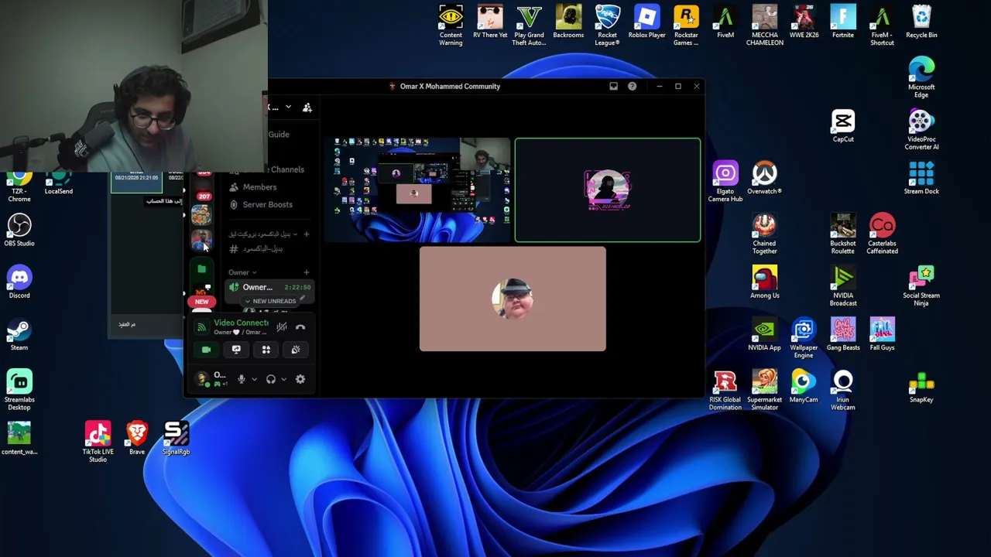Select the Steam desktop icon
The image size is (991, 557).
click(x=19, y=334)
